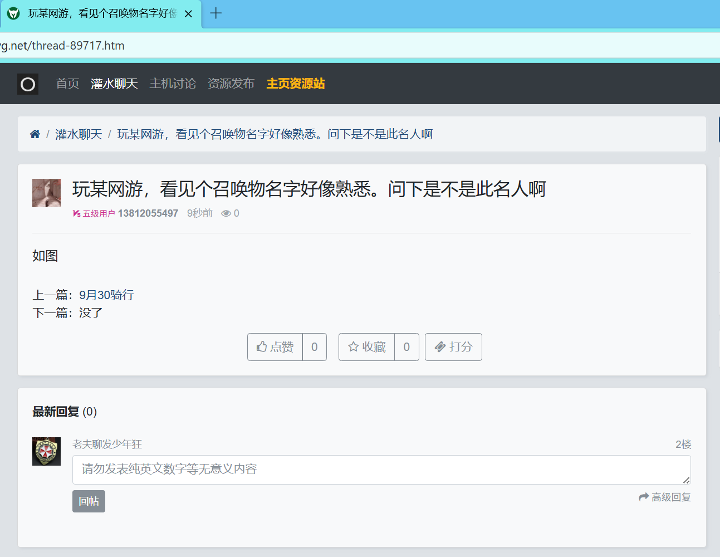720x557 pixels.
Task: Click 灌水聊天 in the breadcrumb
Action: tap(79, 134)
